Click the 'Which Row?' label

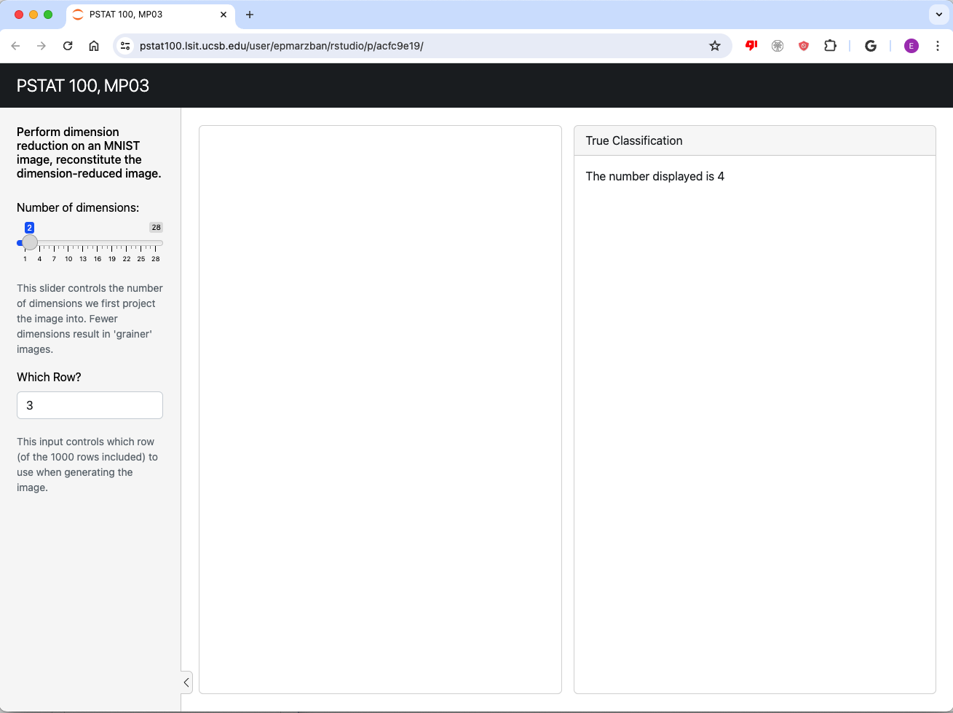49,377
